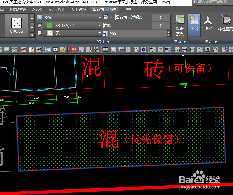Click the help search keyword input field

pyautogui.click(x=215, y=2)
